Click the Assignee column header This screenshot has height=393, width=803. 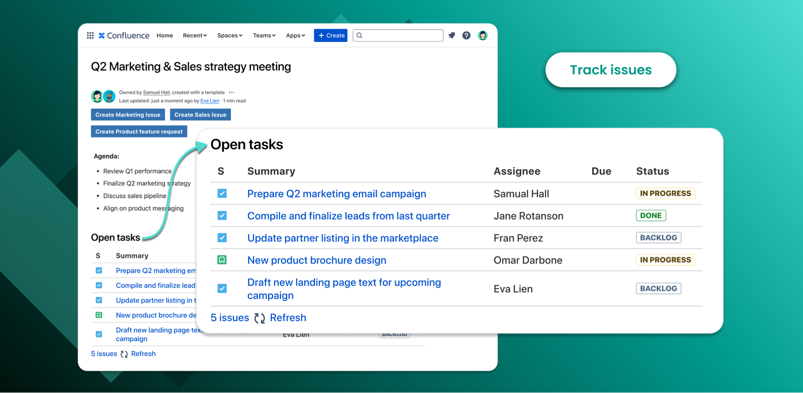(x=517, y=171)
